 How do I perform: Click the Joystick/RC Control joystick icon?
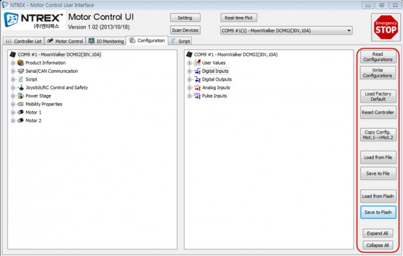21,88
